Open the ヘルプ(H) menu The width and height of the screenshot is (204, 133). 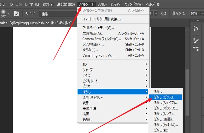click(152, 4)
